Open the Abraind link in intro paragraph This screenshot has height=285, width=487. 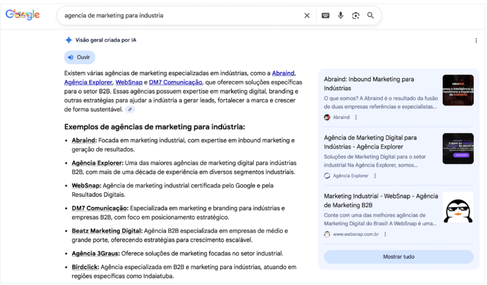point(283,73)
